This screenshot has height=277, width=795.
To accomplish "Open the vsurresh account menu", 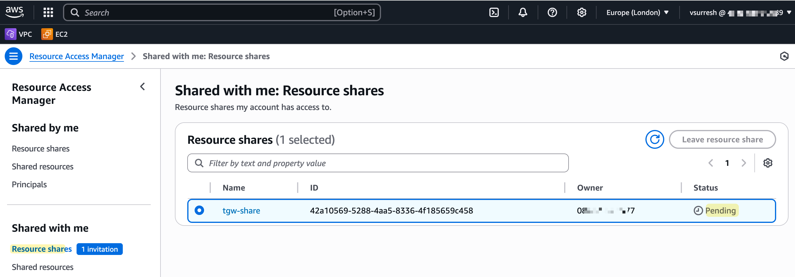I will click(738, 12).
